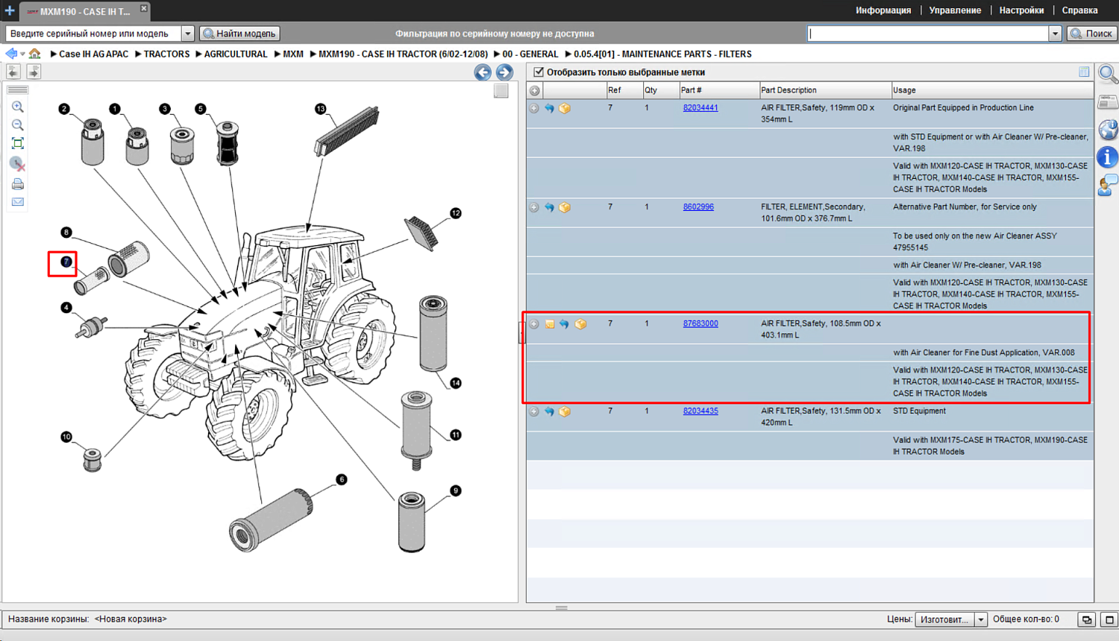Image resolution: width=1119 pixels, height=641 pixels.
Task: Click the single window button in the status bar
Action: (x=1109, y=619)
